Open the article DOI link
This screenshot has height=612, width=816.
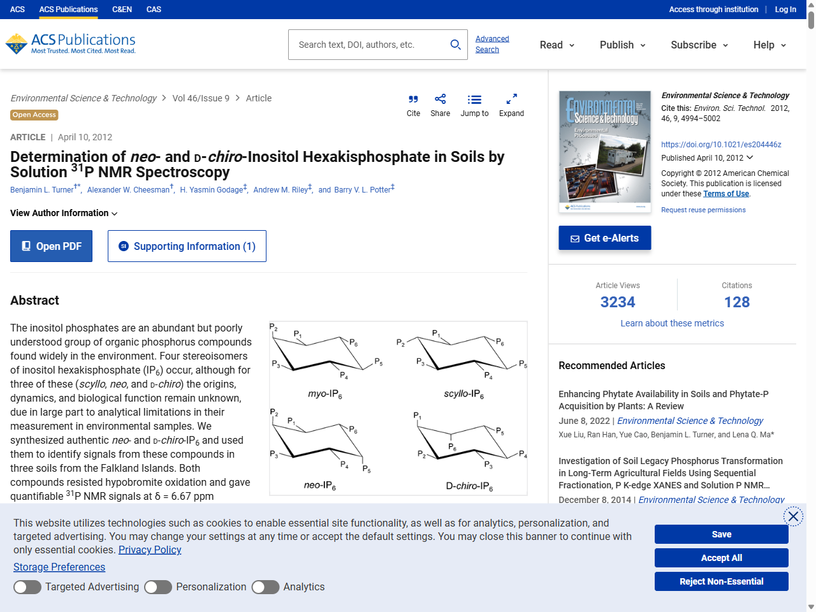(721, 145)
